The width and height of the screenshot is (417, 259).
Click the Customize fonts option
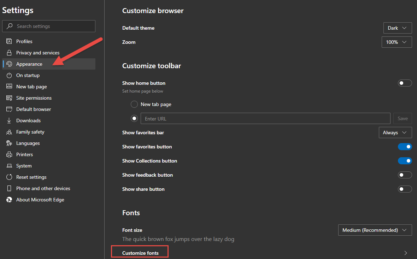pyautogui.click(x=139, y=252)
